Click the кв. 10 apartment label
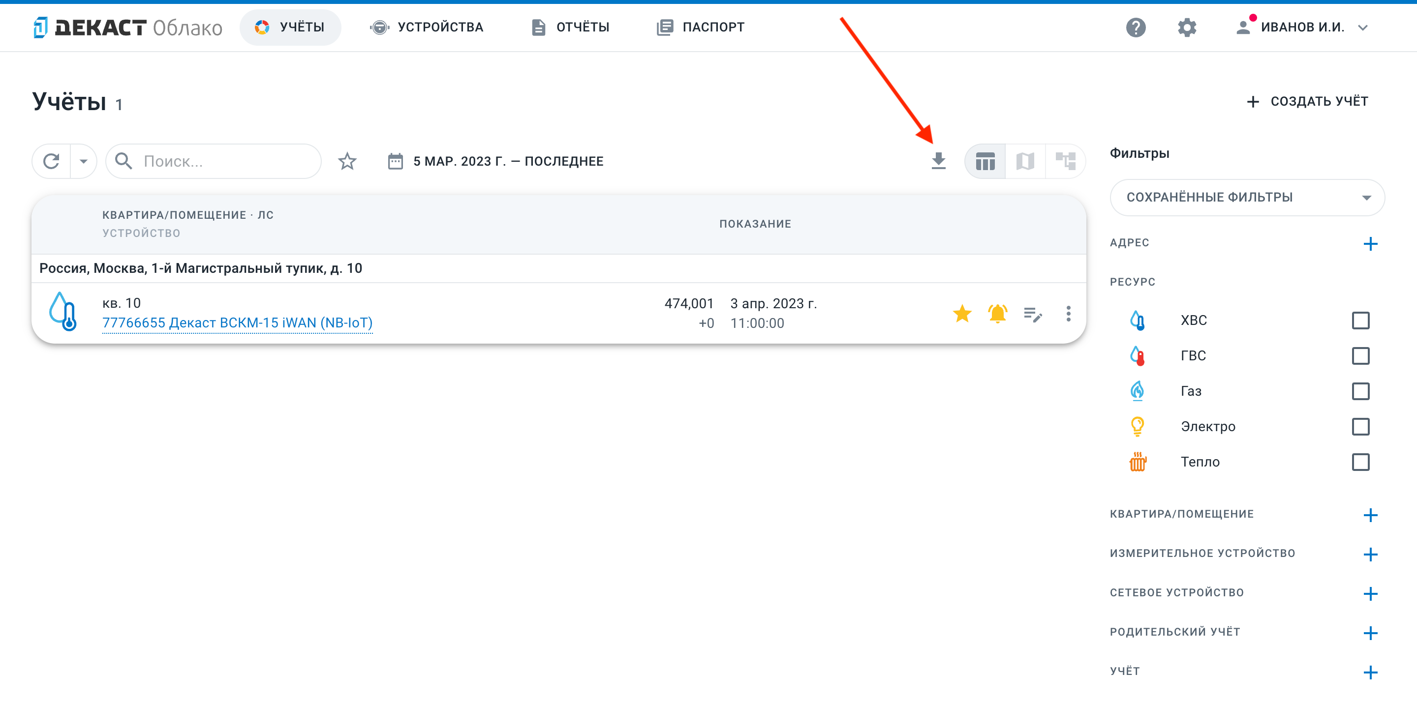The height and width of the screenshot is (701, 1417). coord(122,303)
